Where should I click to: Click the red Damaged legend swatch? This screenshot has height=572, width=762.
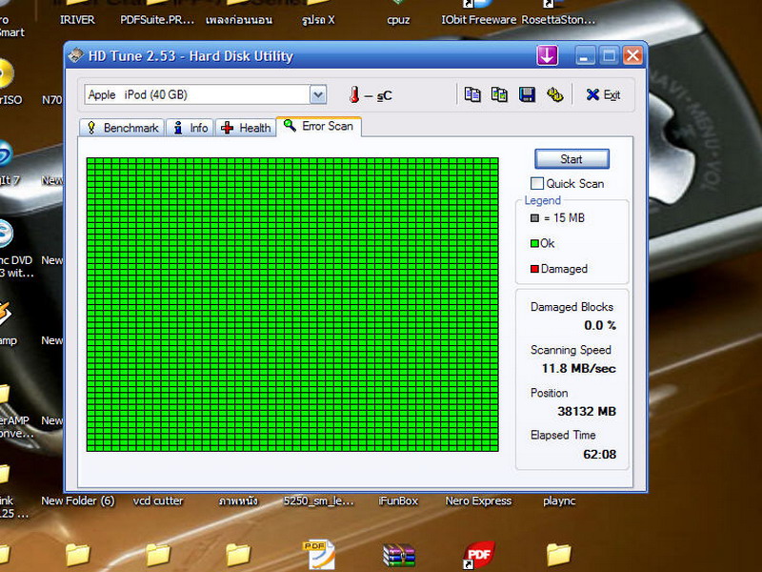pyautogui.click(x=534, y=269)
